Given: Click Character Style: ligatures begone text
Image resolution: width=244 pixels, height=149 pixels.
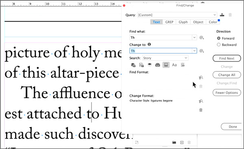Looking at the screenshot, I should pyautogui.click(x=151, y=100).
